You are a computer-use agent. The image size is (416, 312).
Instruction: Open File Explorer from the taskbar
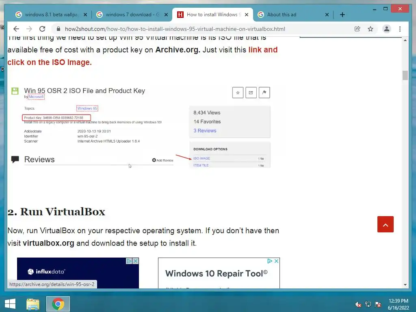(x=33, y=304)
